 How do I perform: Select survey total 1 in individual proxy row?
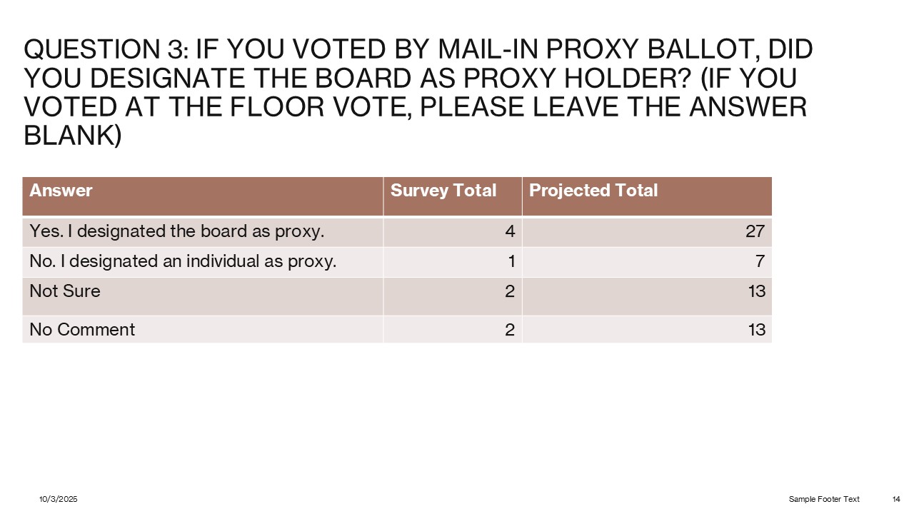coord(511,261)
